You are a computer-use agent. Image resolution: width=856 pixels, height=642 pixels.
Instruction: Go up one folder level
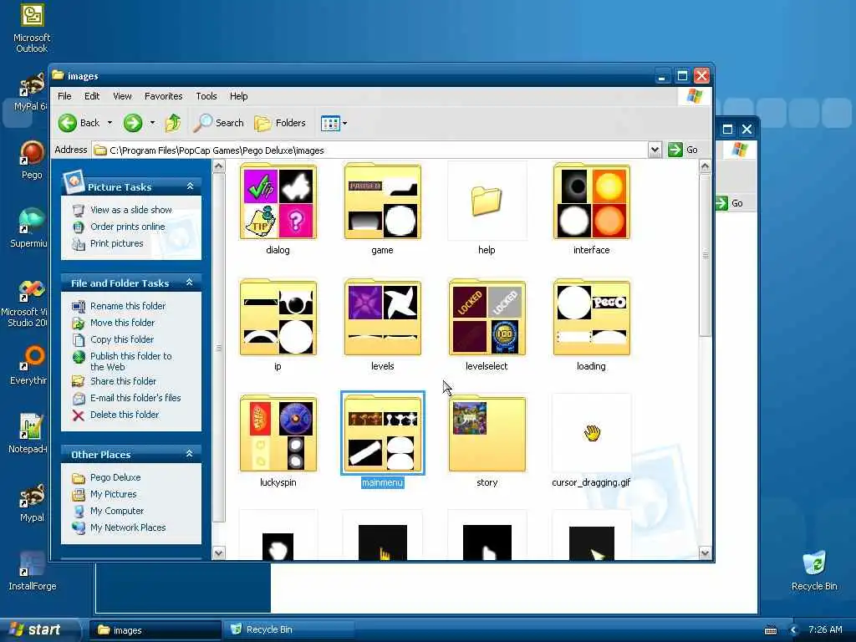tap(173, 123)
